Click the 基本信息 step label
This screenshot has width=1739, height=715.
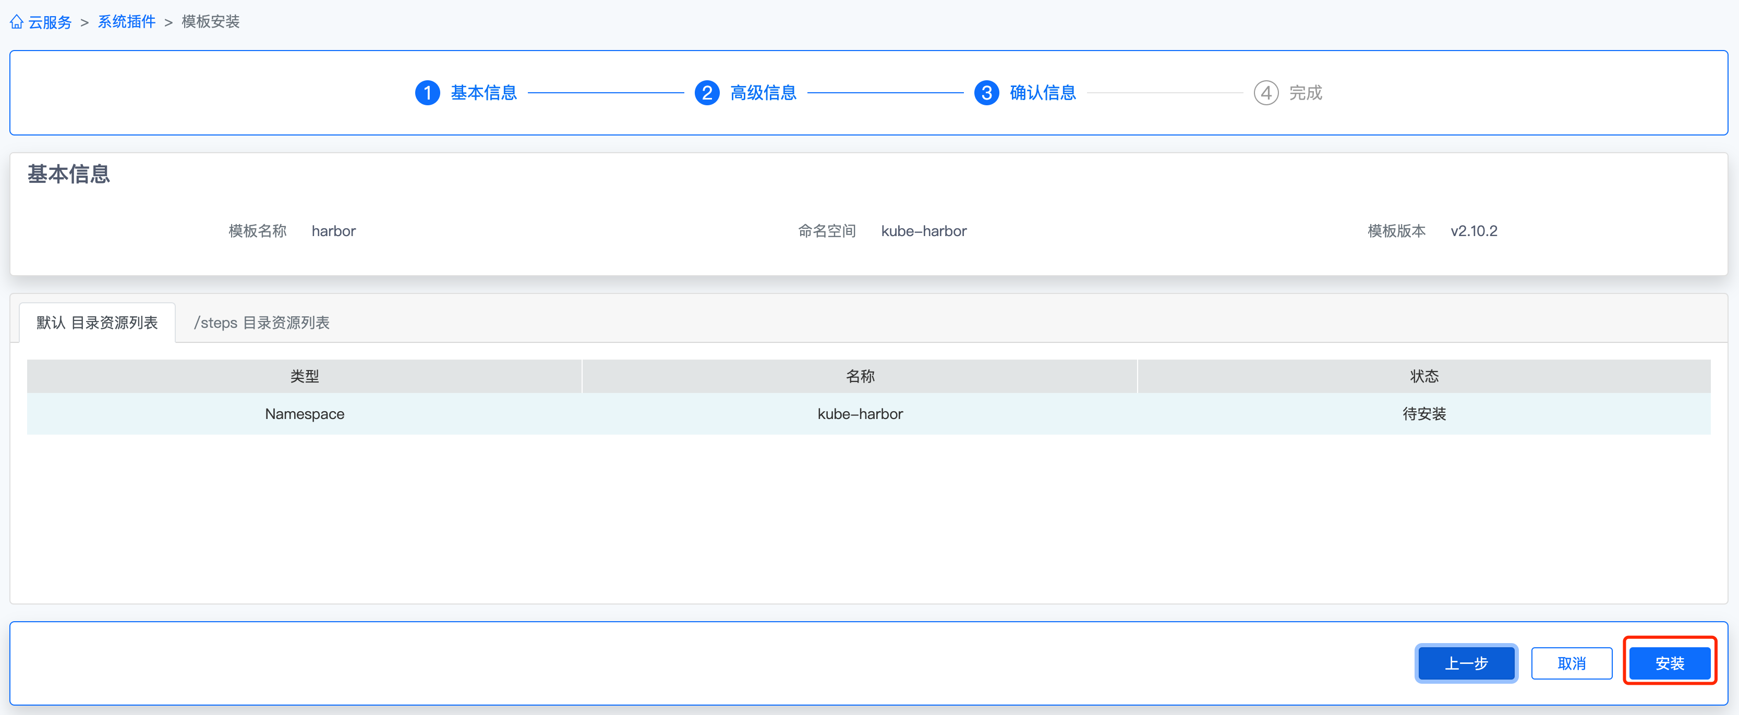(484, 92)
